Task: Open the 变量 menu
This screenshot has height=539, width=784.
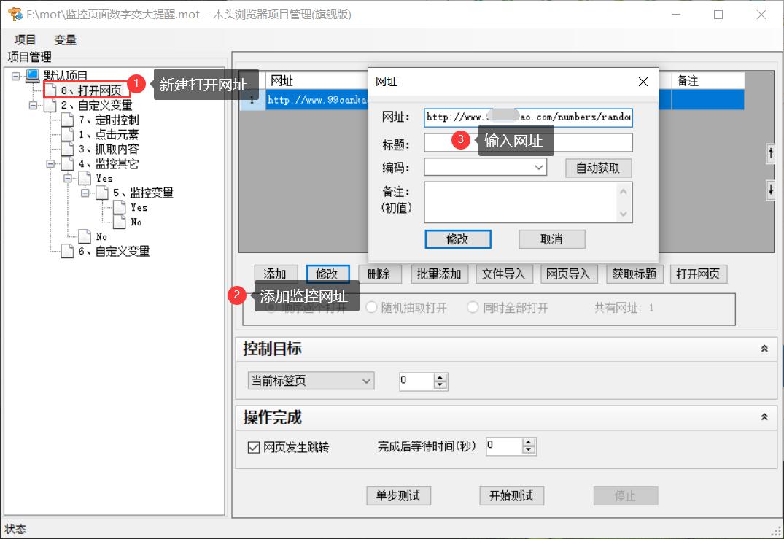Action: tap(64, 39)
